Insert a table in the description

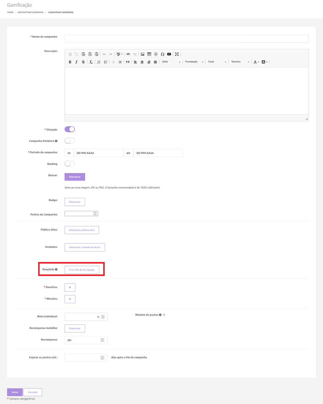click(149, 54)
